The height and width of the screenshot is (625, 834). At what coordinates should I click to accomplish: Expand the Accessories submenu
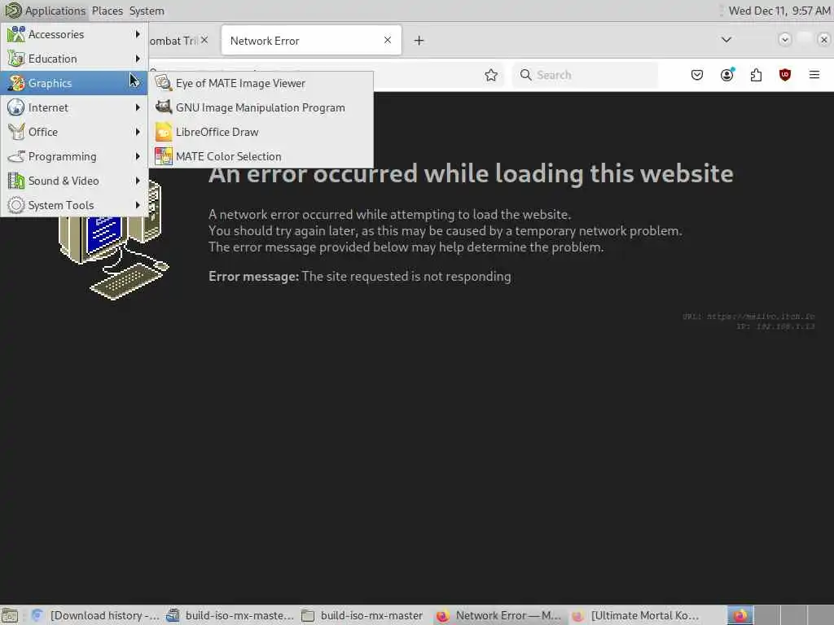74,34
